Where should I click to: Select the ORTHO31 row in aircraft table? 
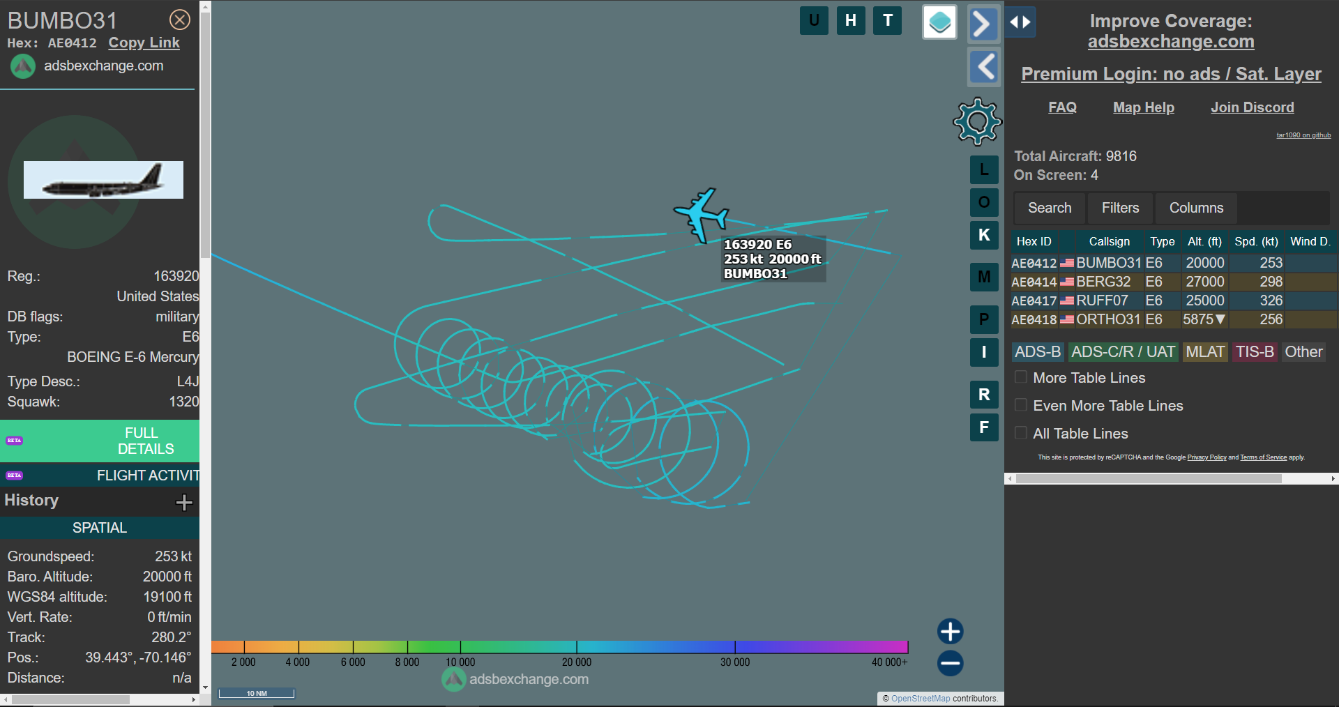tap(1174, 319)
